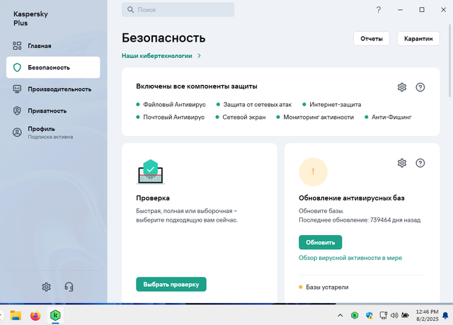The image size is (453, 325).
Task: Click the Включены все компоненты защиты heading
Action: point(197,86)
